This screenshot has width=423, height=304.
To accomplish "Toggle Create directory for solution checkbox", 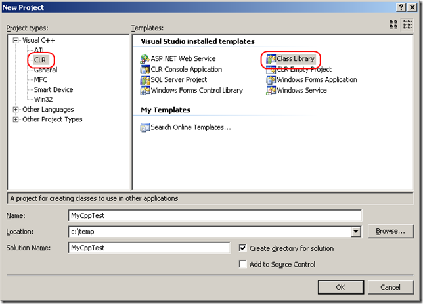I will 242,248.
